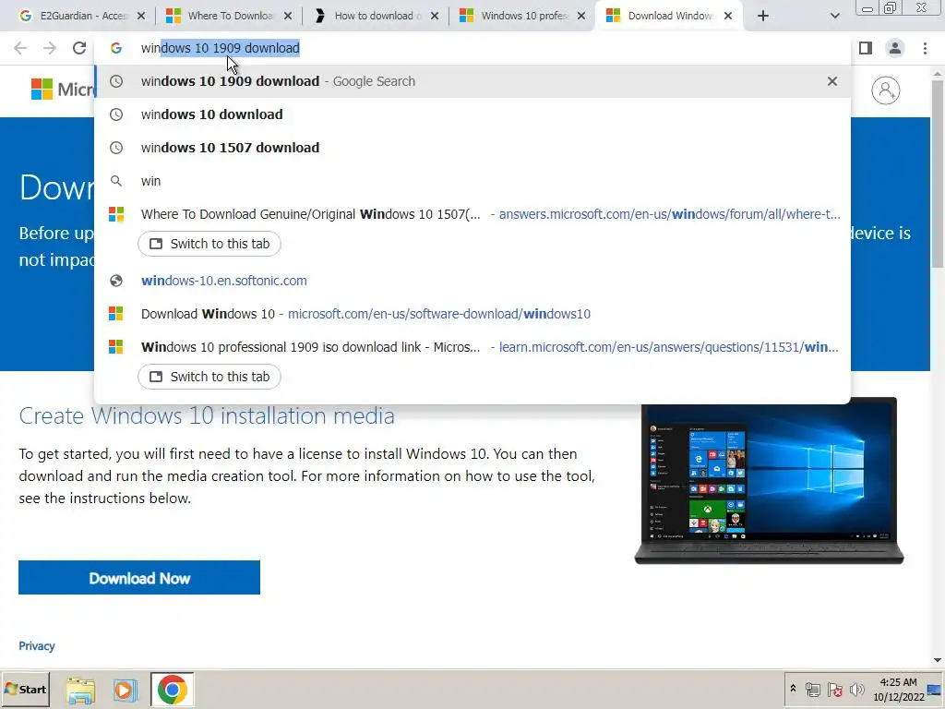Open the Chrome three-dot menu

click(x=925, y=48)
